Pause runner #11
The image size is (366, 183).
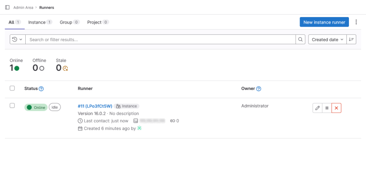tap(327, 108)
